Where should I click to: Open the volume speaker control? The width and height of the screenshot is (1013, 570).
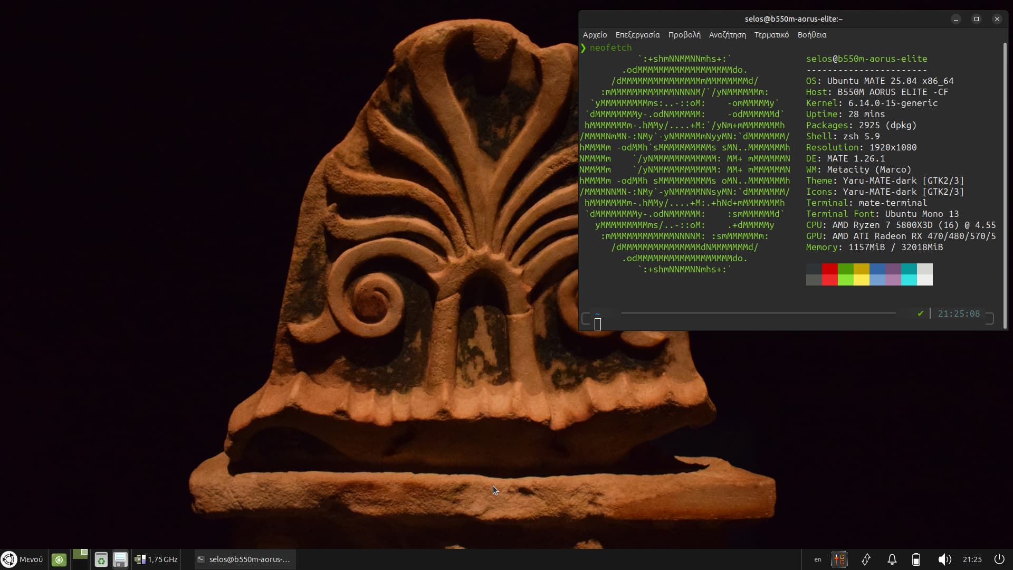[944, 559]
